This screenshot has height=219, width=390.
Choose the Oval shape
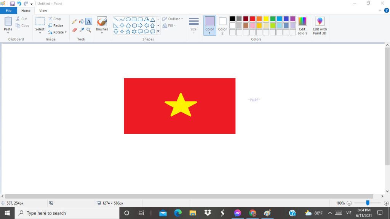128,19
